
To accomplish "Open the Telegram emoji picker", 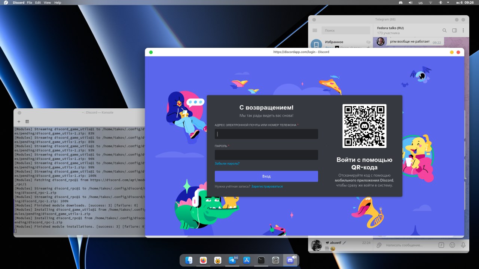I will coord(452,245).
